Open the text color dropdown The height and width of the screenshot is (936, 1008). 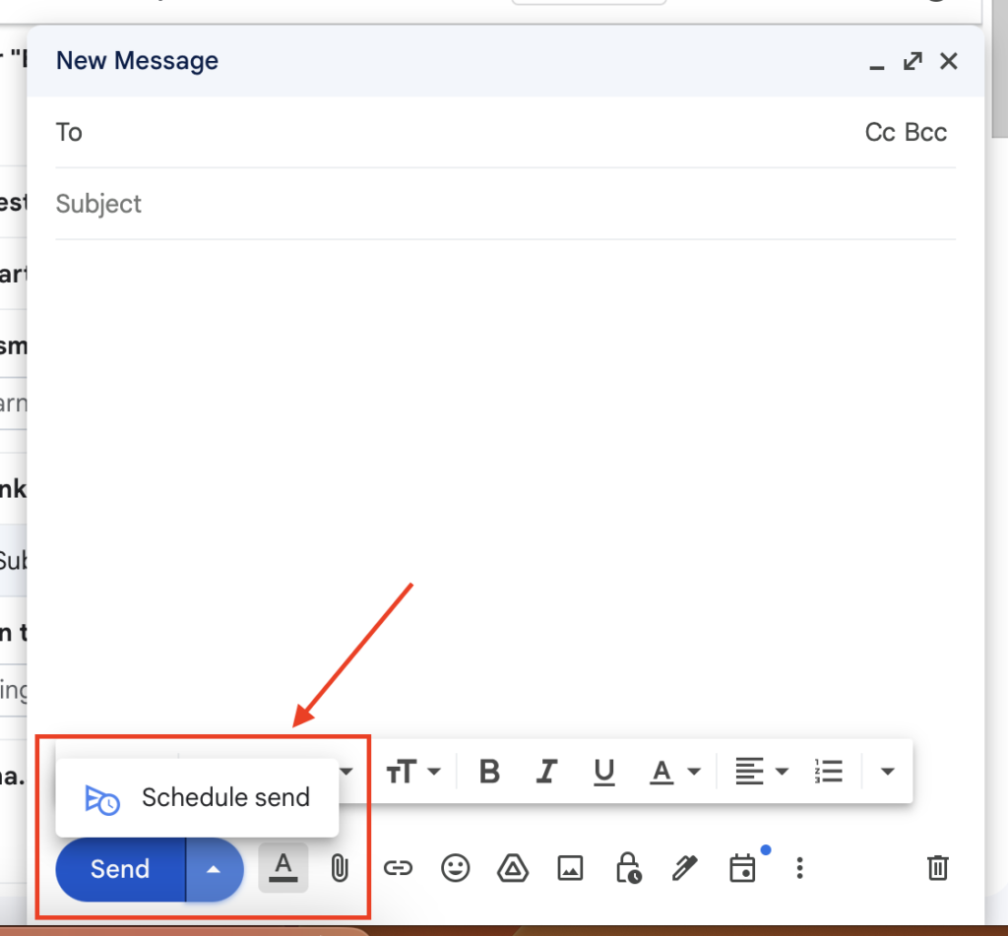click(x=674, y=773)
